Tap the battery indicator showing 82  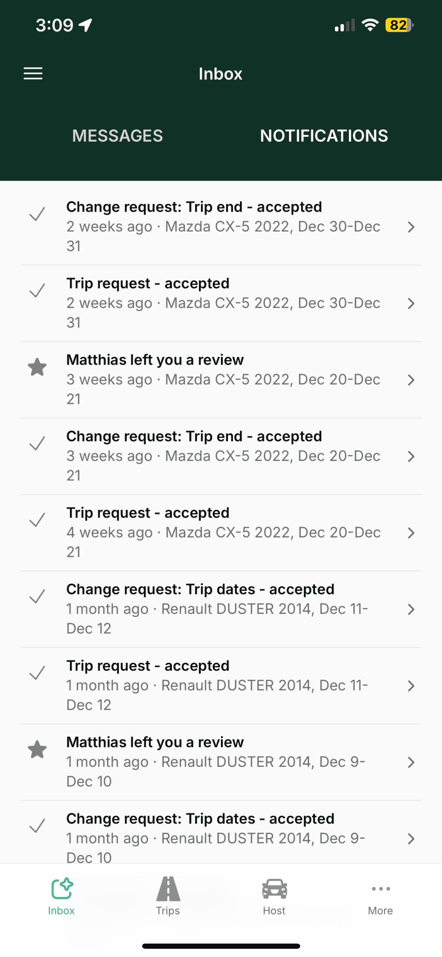tap(399, 25)
